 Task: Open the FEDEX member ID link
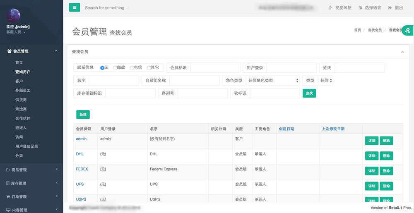click(x=82, y=169)
